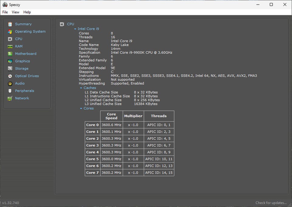
Task: Click the Peripherals mouse icon
Action: [10, 91]
